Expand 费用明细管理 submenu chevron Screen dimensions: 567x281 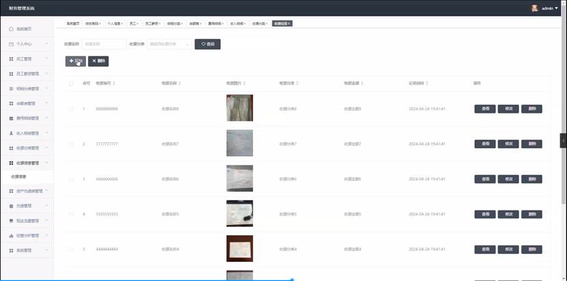click(x=47, y=118)
